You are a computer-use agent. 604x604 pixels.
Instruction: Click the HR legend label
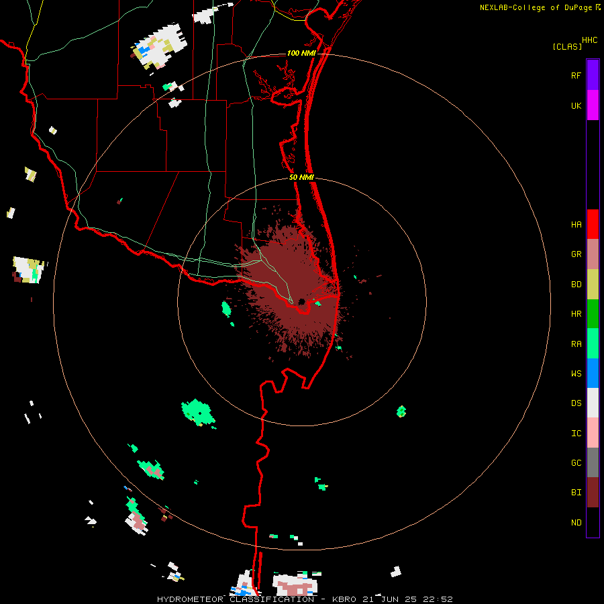576,314
